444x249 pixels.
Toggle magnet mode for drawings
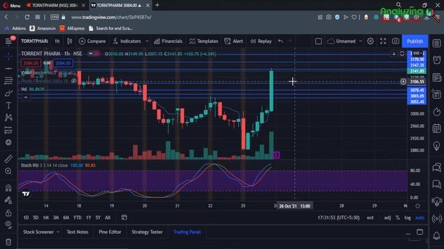tap(8, 187)
